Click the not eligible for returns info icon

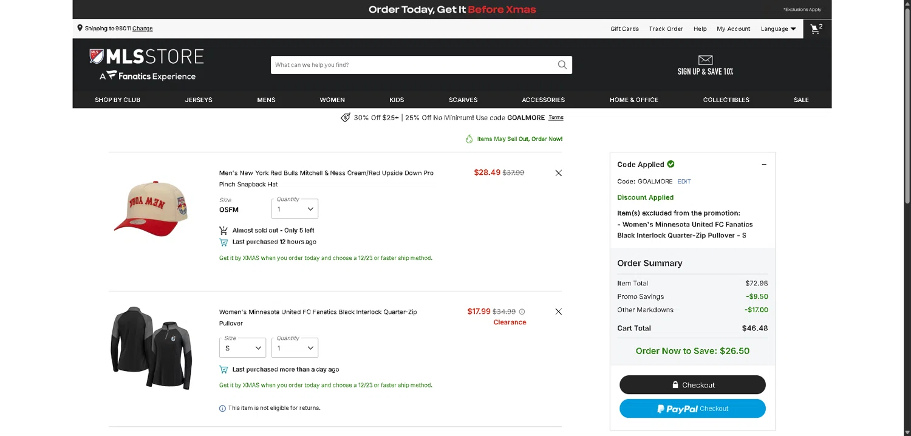[222, 408]
